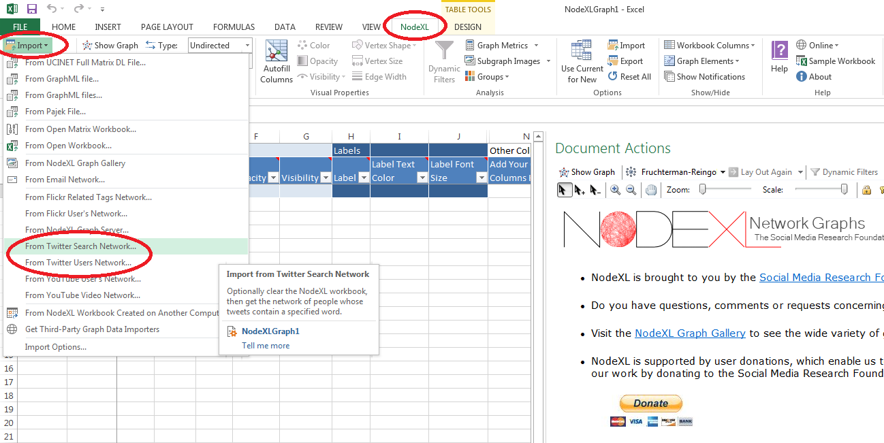884x443 pixels.
Task: Click the Save icon in quick access toolbar
Action: (x=31, y=9)
